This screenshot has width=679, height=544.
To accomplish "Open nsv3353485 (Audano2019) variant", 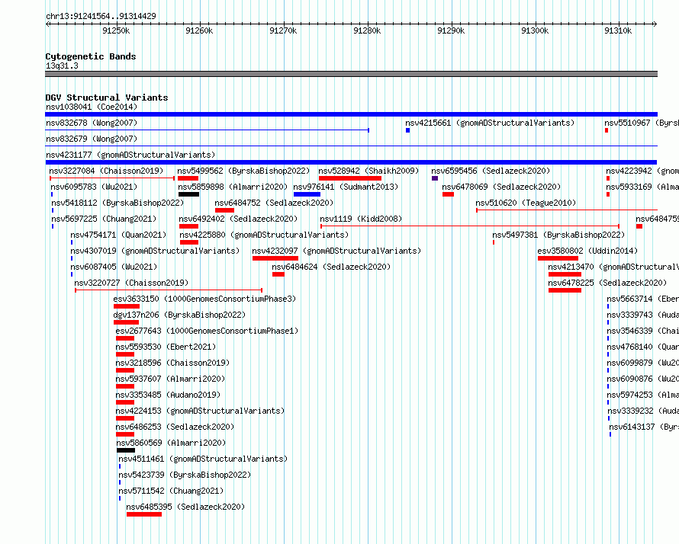I will tap(168, 395).
